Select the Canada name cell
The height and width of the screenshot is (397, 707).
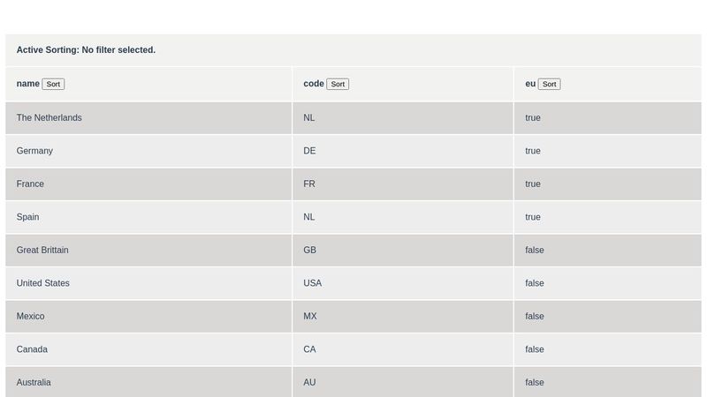[x=32, y=349]
